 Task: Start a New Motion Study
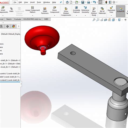coord(94,12)
